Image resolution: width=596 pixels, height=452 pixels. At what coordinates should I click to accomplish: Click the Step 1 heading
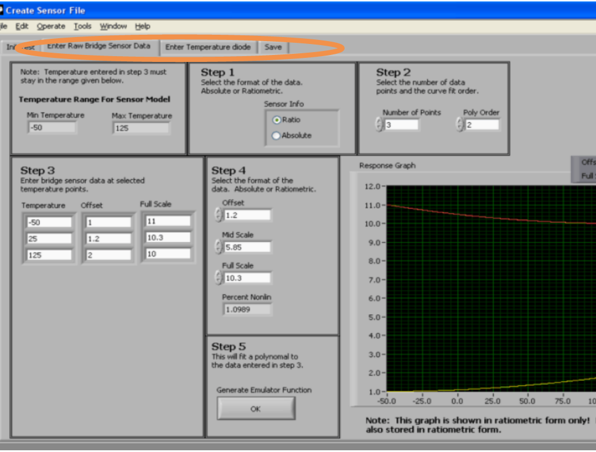coord(217,72)
